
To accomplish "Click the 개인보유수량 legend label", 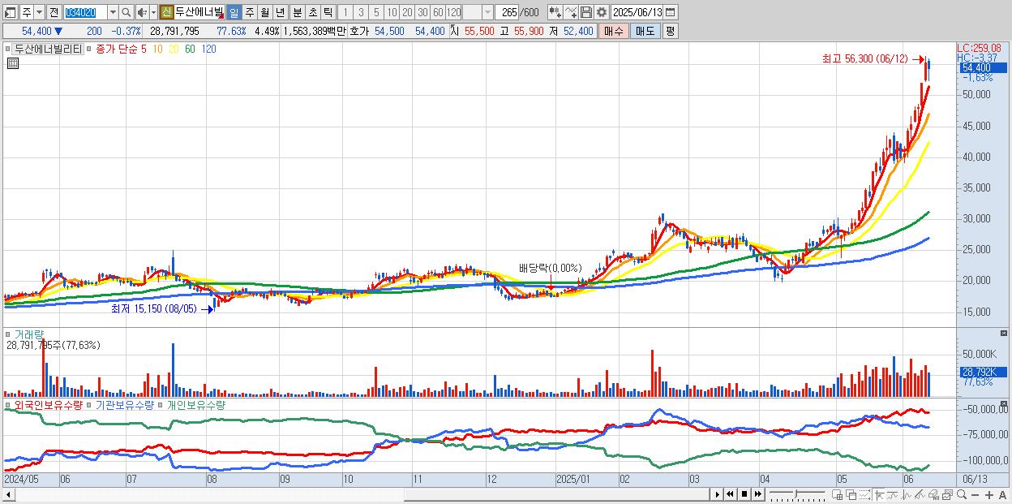I will (x=195, y=404).
